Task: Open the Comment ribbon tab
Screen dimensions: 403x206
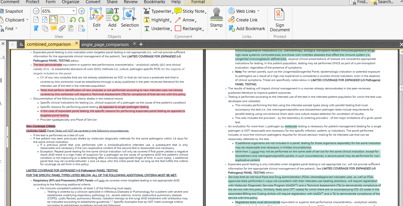Action: (10, 2)
